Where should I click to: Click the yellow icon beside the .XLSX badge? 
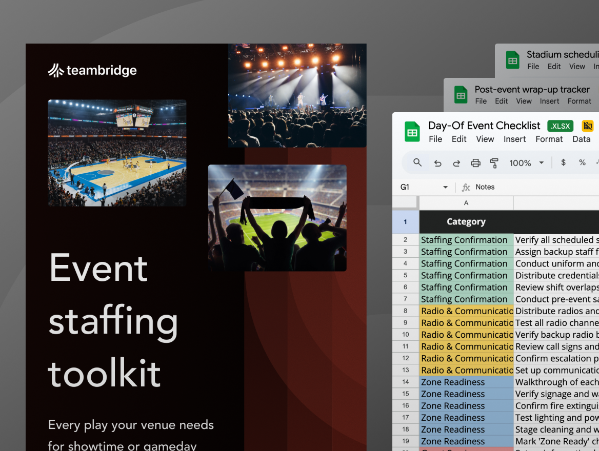pyautogui.click(x=588, y=126)
